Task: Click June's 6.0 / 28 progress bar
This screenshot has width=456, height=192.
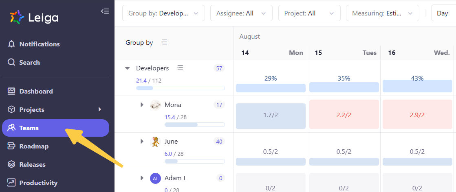Action: point(194,161)
